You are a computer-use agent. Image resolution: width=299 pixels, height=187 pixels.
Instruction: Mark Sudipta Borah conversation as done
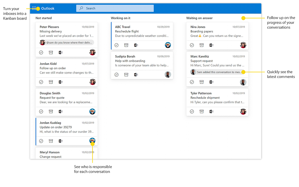point(116,74)
